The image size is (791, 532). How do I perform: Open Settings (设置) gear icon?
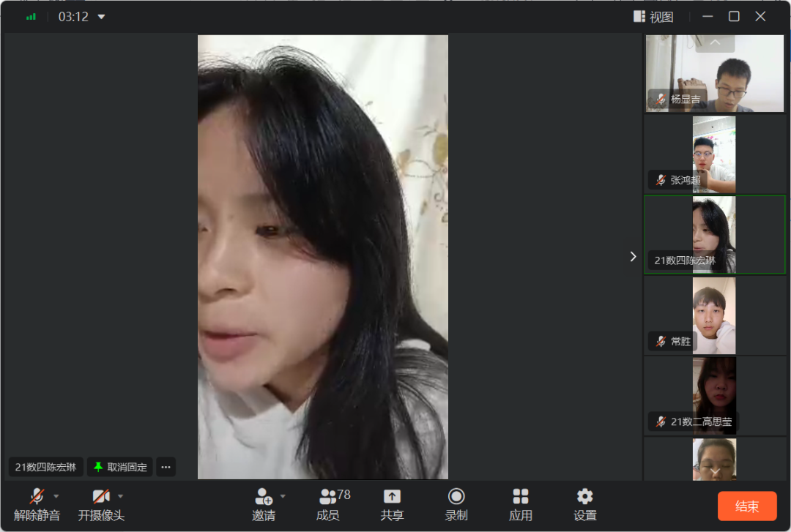click(x=584, y=498)
